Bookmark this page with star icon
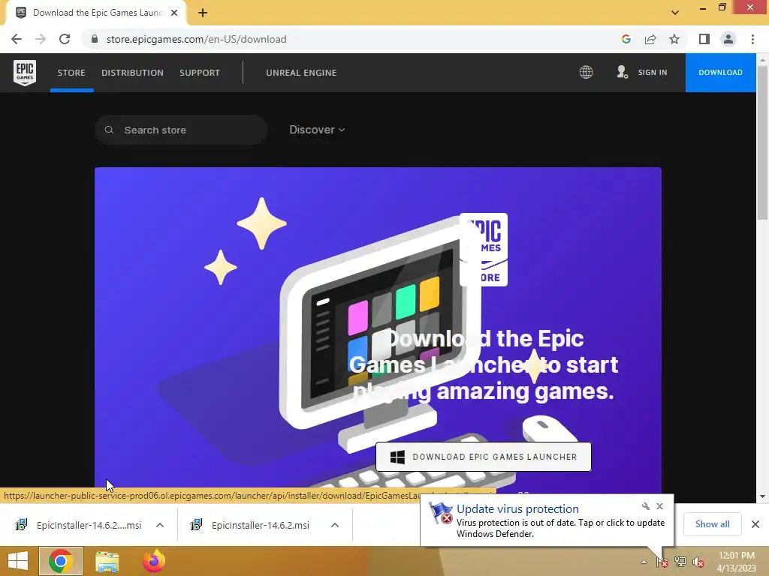 pyautogui.click(x=674, y=39)
